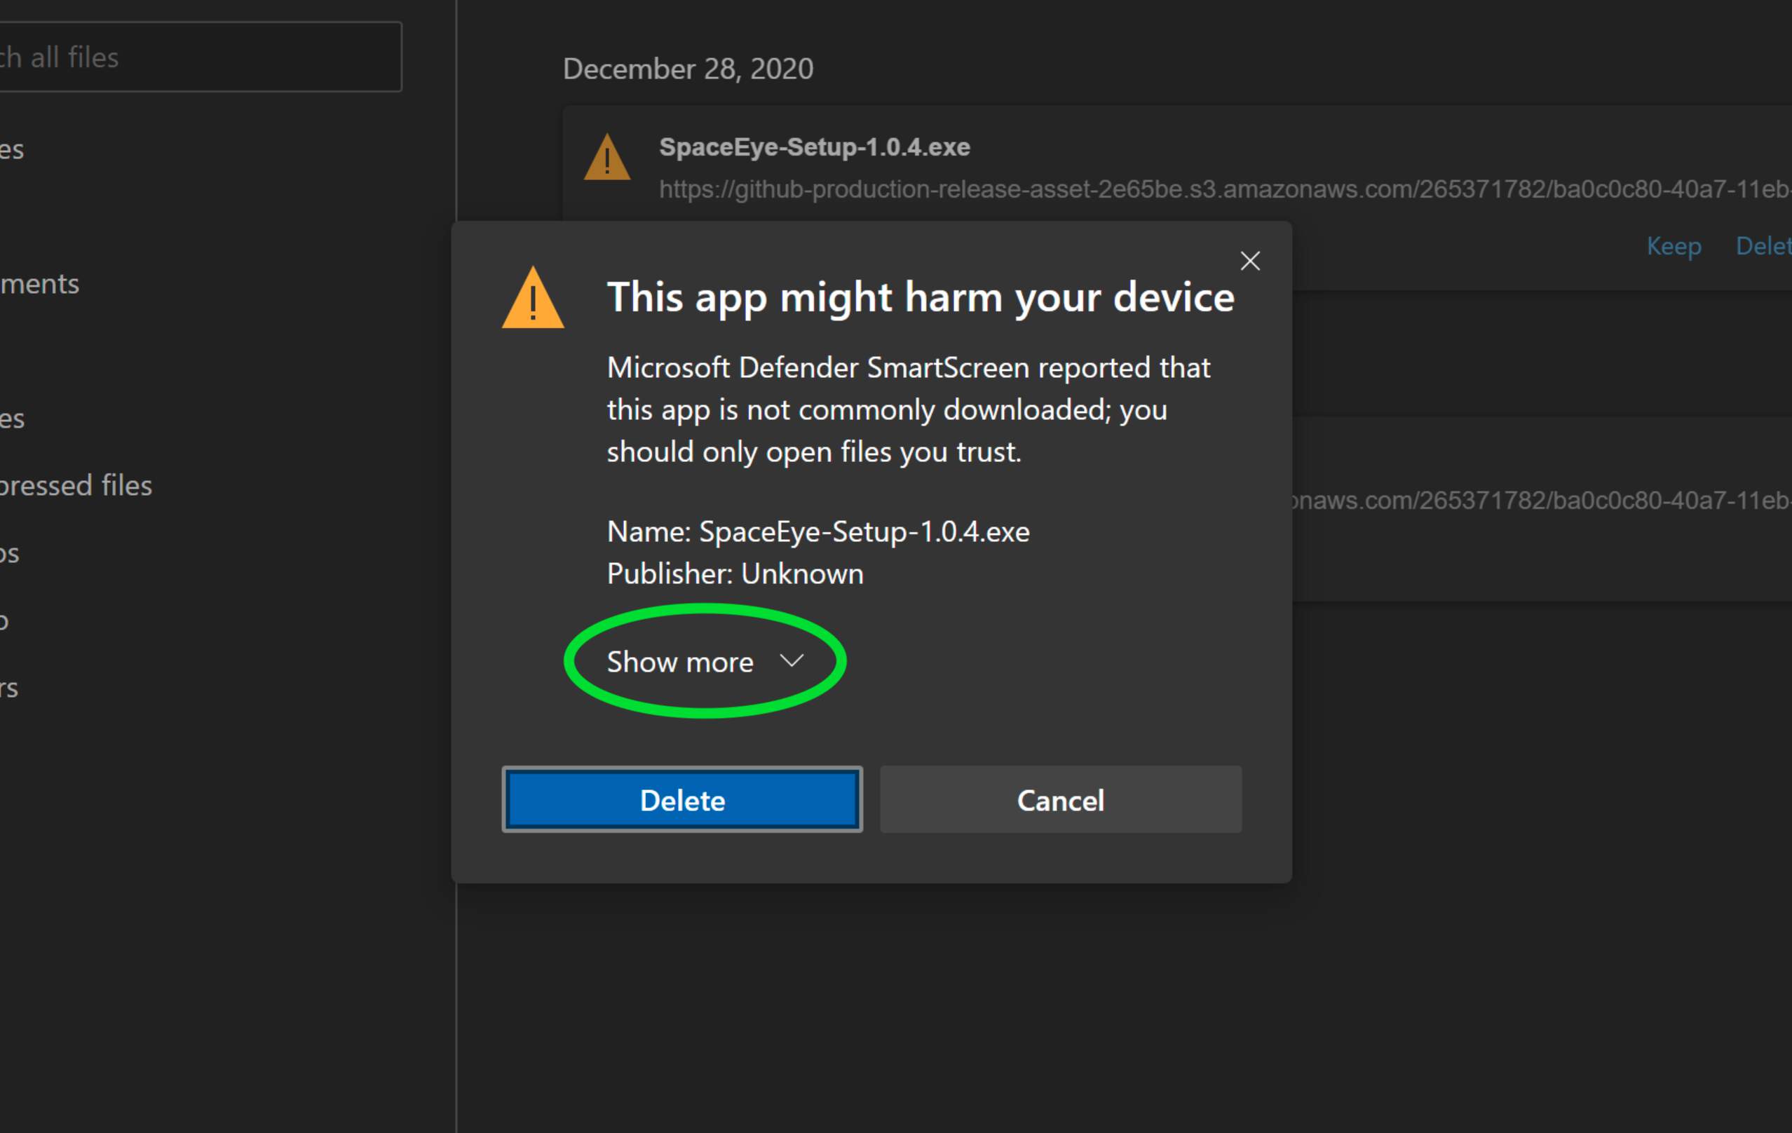Screen dimensions: 1792x1133
Task: Click the Delete button in dialog
Action: (x=681, y=799)
